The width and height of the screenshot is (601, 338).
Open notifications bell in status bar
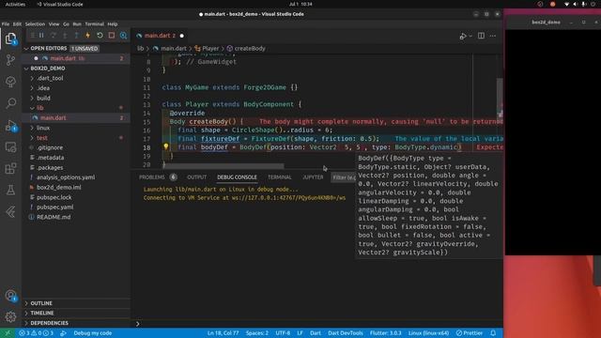tap(493, 333)
